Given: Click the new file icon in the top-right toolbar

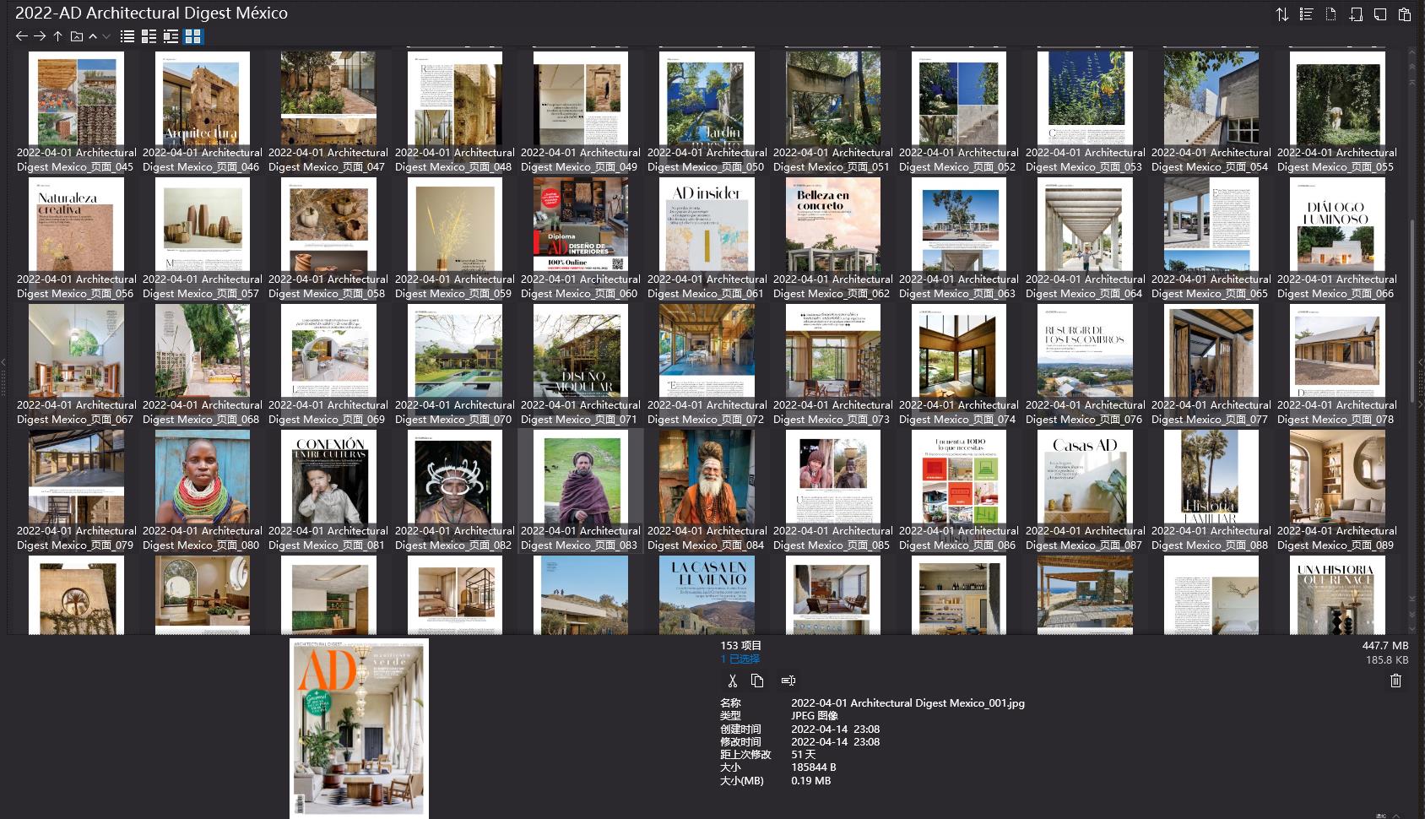Looking at the screenshot, I should tap(1356, 14).
